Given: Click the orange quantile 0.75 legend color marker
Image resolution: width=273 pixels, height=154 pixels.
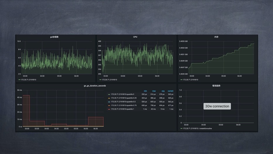Looking at the screenshot, I should (109, 105).
